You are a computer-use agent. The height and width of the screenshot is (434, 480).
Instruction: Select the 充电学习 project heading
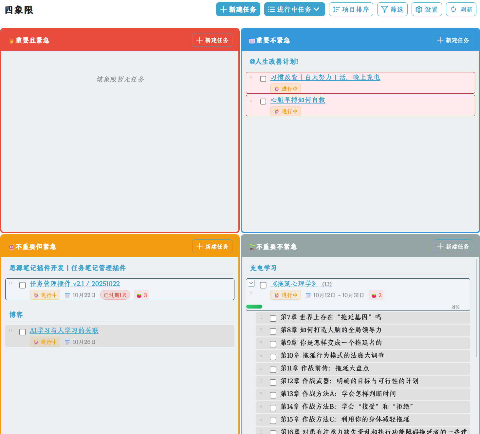point(263,268)
